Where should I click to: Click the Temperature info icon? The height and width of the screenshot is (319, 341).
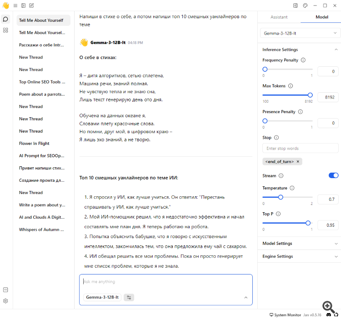tap(292, 188)
